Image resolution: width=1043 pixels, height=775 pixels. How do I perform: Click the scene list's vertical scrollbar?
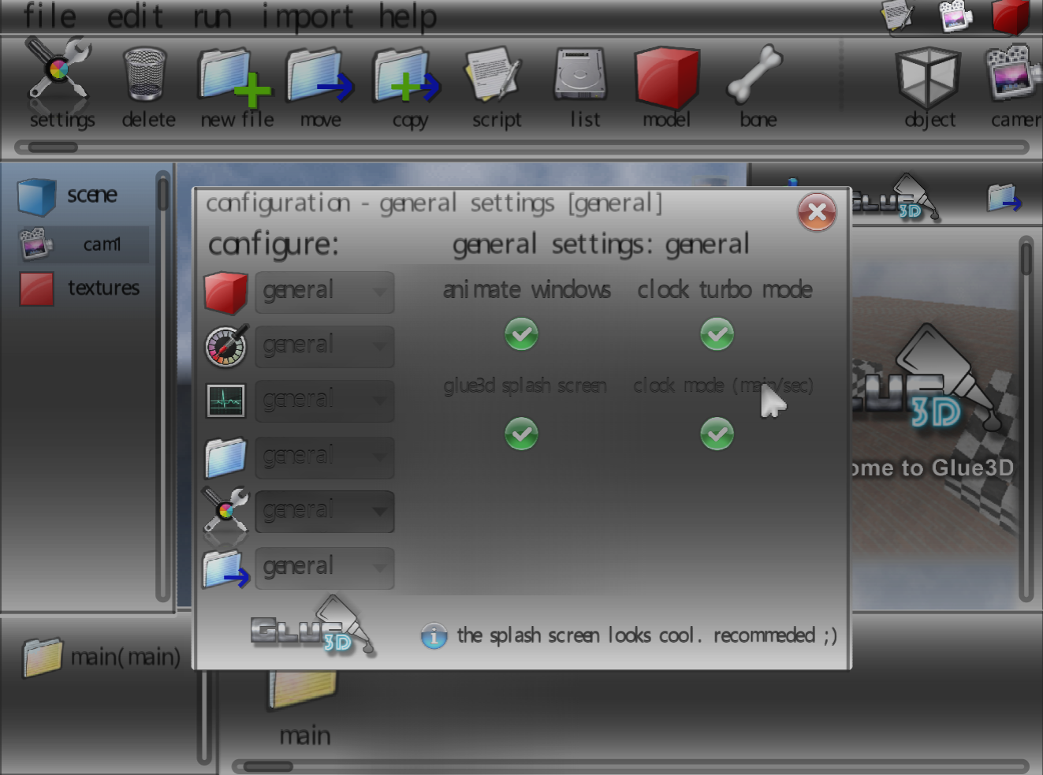[163, 386]
